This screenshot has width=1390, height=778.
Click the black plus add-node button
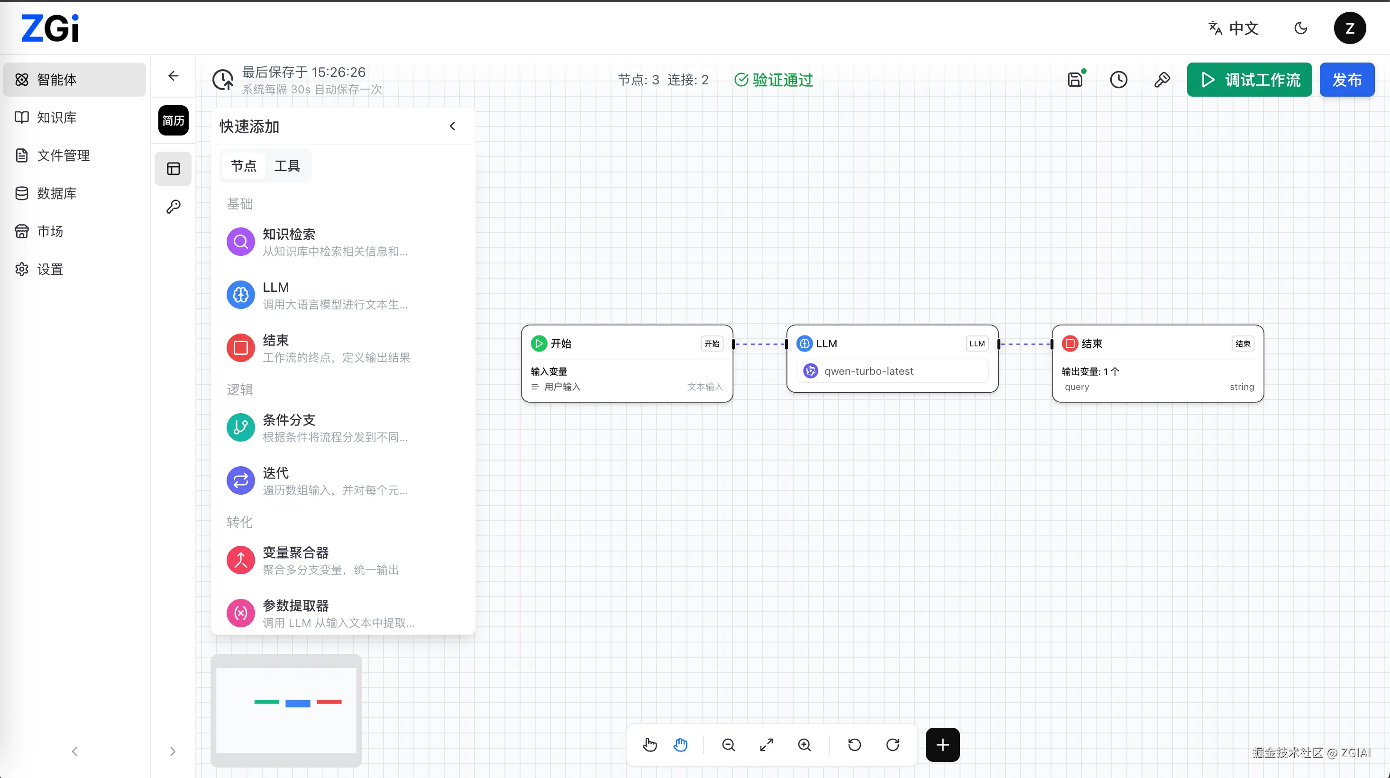click(942, 744)
